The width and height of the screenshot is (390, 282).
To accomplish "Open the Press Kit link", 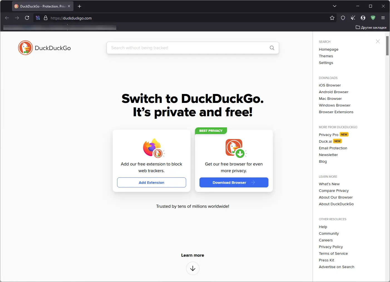I will (327, 260).
